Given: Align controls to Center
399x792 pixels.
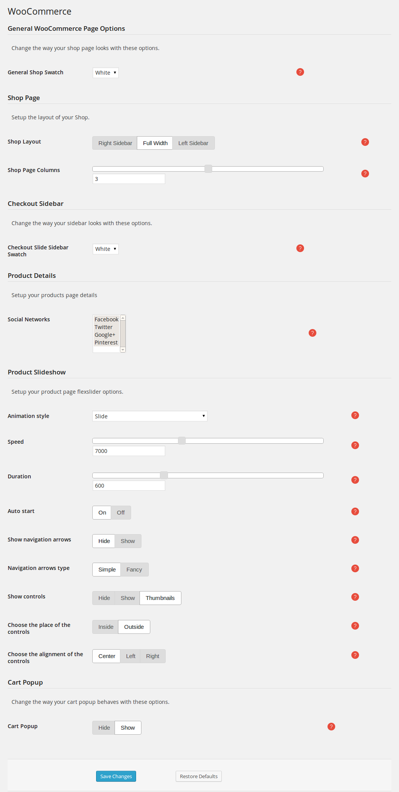Looking at the screenshot, I should pyautogui.click(x=106, y=656).
